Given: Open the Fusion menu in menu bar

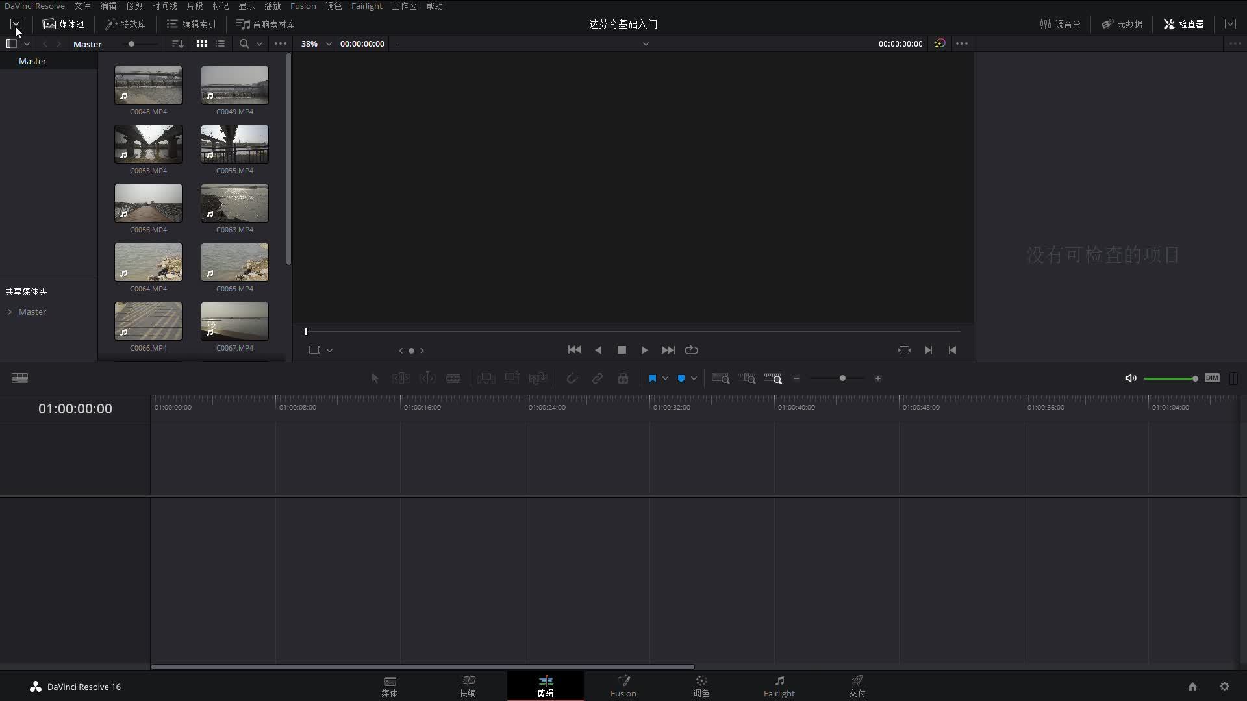Looking at the screenshot, I should tap(303, 6).
